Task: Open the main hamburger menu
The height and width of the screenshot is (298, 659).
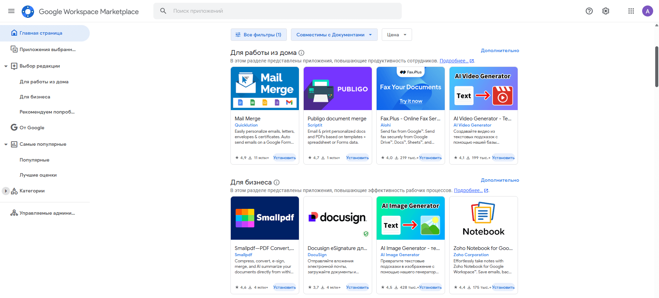Action: point(11,11)
